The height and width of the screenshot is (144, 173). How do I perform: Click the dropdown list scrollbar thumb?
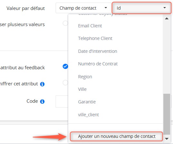(167, 114)
